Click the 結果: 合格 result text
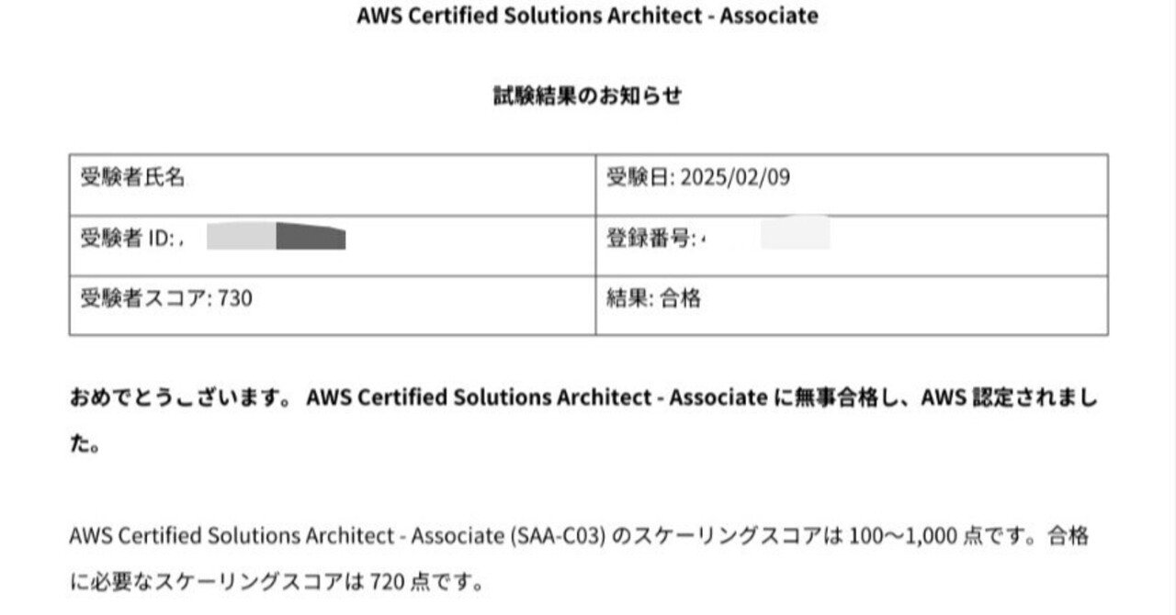The image size is (1176, 615). [x=653, y=298]
